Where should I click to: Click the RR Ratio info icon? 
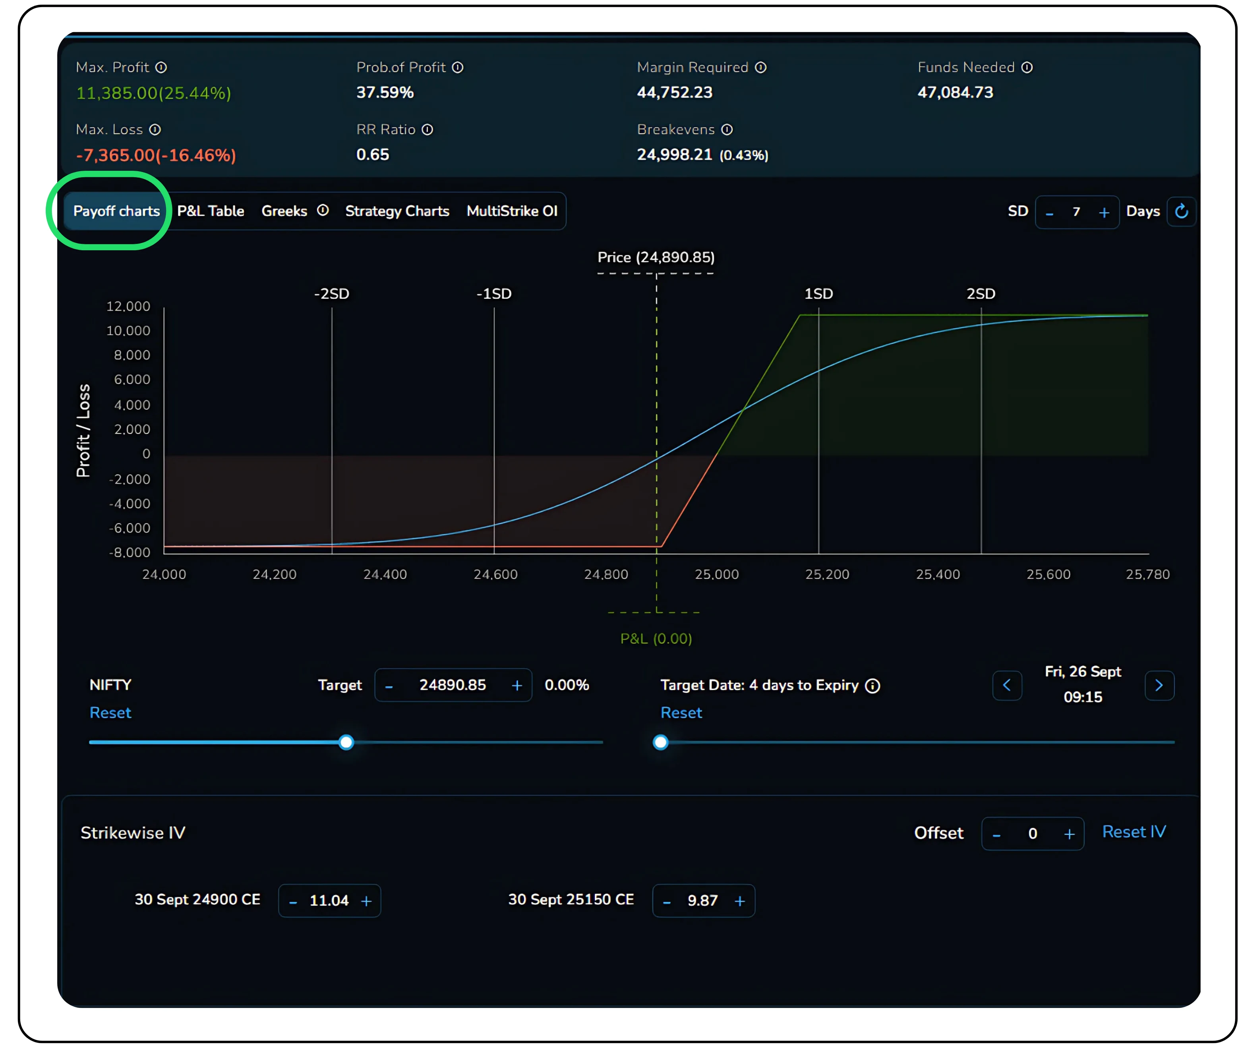pos(428,129)
